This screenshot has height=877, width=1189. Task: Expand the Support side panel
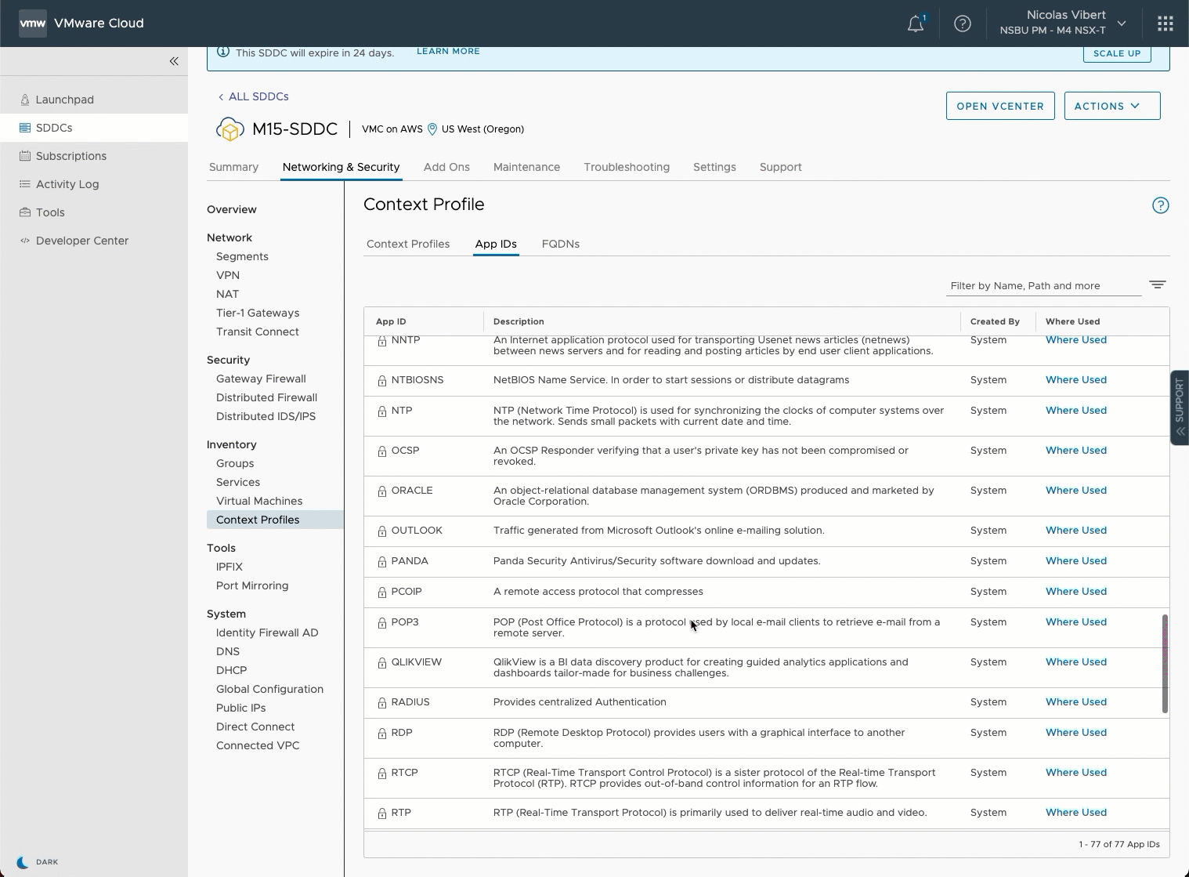click(x=1179, y=408)
